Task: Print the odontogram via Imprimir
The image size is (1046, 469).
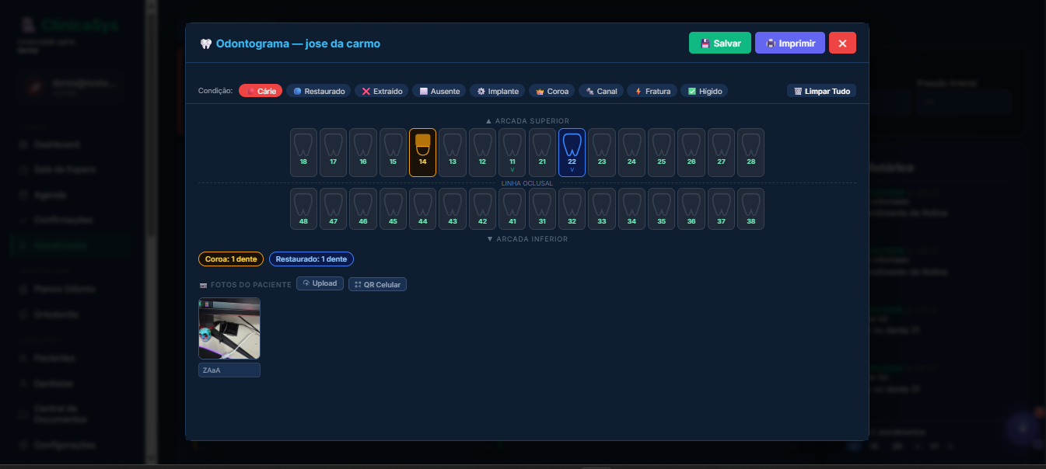Action: click(x=790, y=43)
